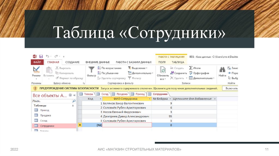
Task: Click the Access application icon in title bar
Action: [x=35, y=57]
